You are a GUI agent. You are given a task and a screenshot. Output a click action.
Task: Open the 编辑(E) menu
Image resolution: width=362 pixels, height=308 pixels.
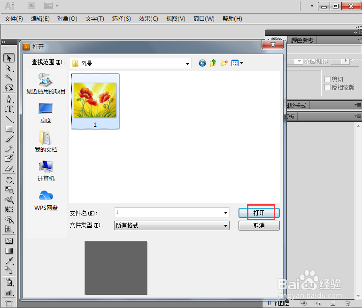pyautogui.click(x=40, y=19)
